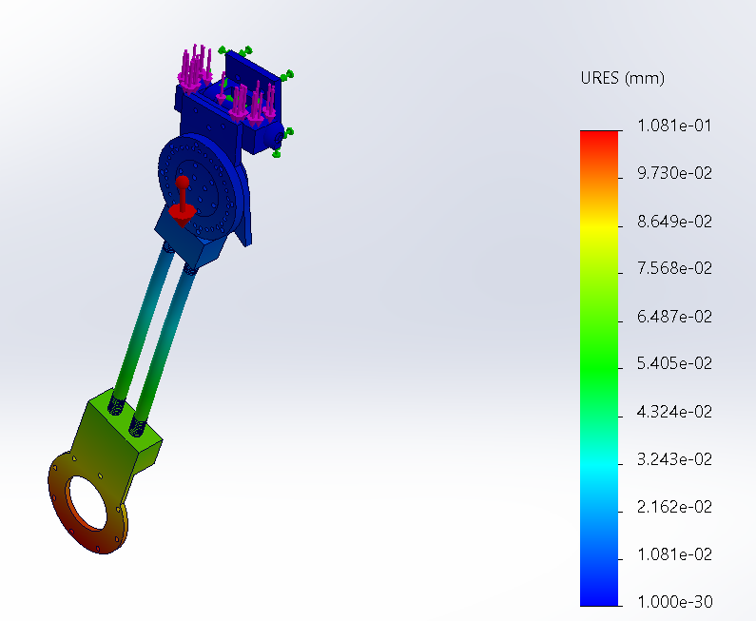Click legend value 4.324e-02

[674, 411]
